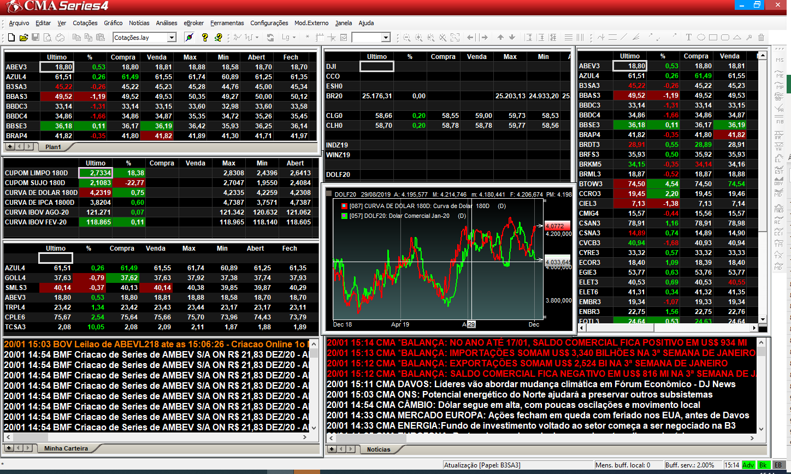
Task: Open the Mod.Externo menu
Action: (x=312, y=23)
